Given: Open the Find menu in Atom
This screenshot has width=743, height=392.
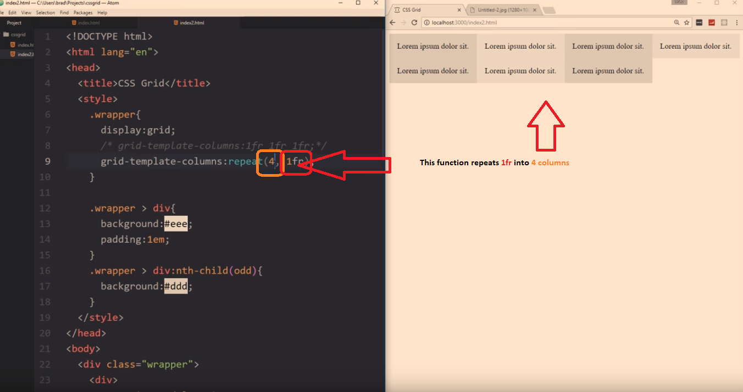Looking at the screenshot, I should (x=64, y=12).
